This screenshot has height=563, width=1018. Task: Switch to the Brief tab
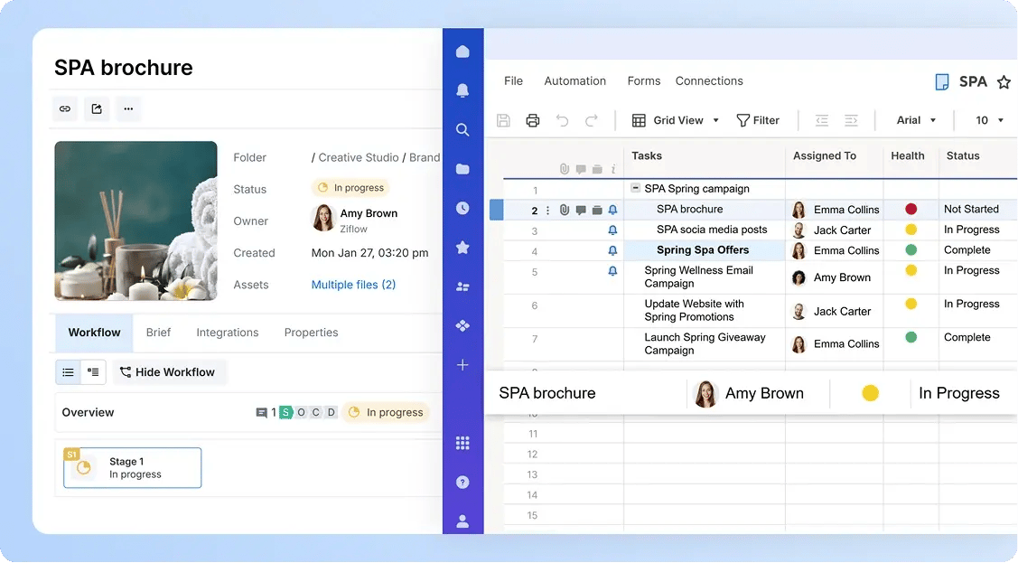[158, 333]
